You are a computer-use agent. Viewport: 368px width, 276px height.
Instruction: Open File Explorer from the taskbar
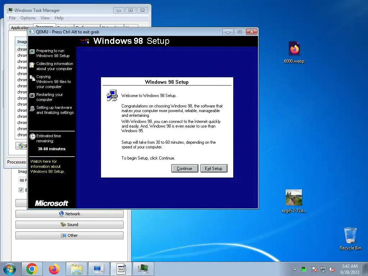[x=77, y=269]
